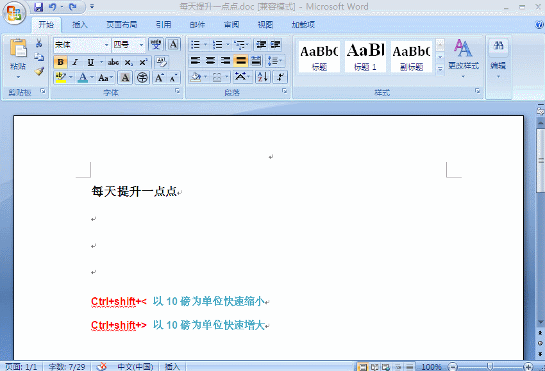Image resolution: width=545 pixels, height=371 pixels.
Task: Click the 更改样式 (Change Styles) button
Action: coord(463,61)
